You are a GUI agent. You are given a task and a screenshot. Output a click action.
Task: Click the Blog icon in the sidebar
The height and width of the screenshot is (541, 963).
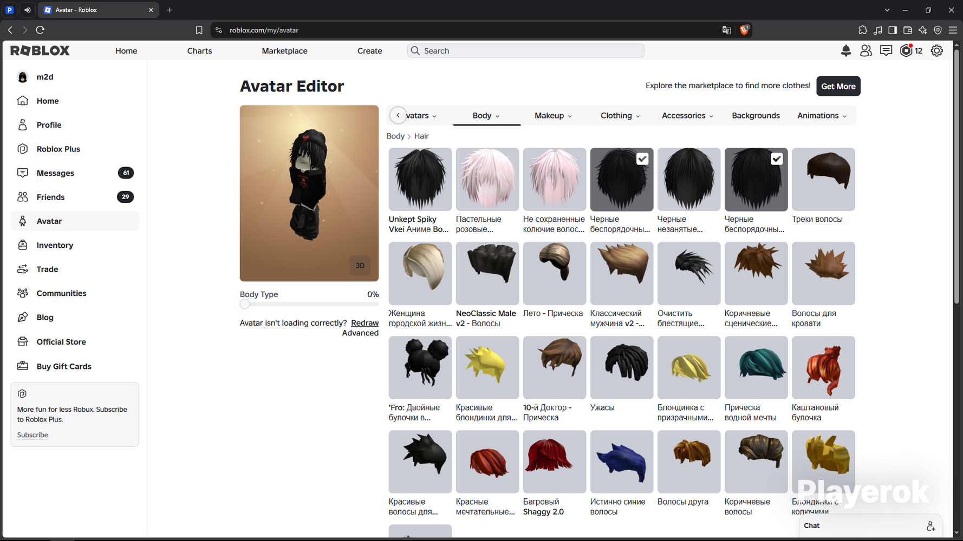coord(23,318)
